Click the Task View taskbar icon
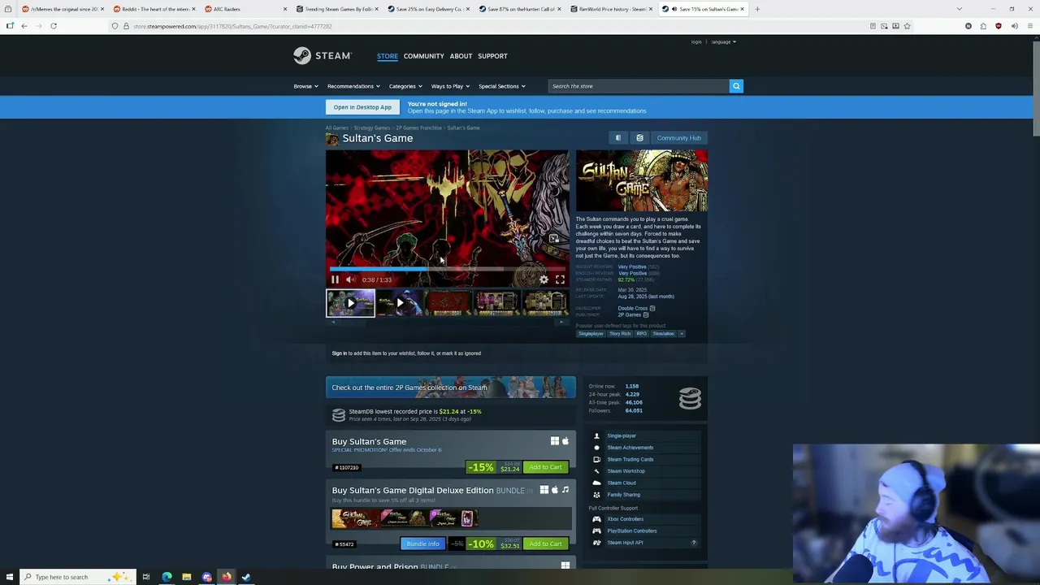 146,577
